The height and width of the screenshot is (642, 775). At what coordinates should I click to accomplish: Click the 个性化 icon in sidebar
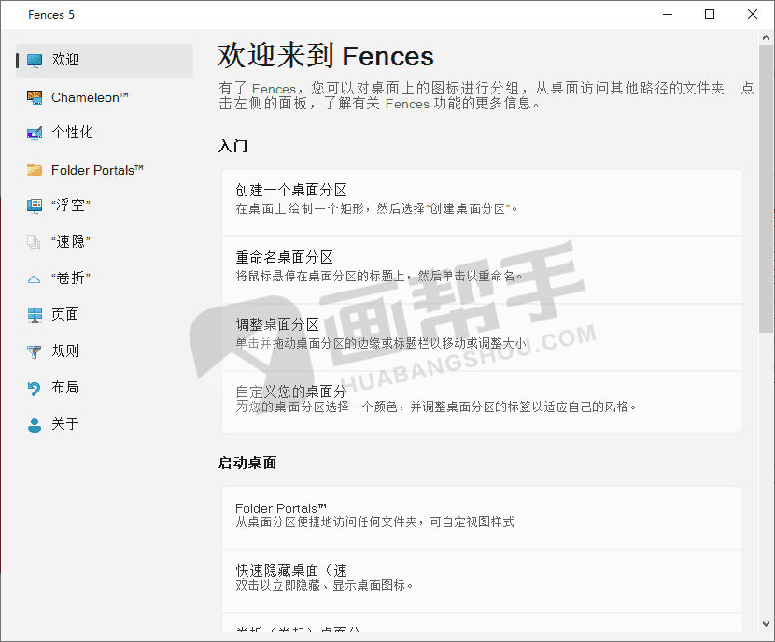(35, 133)
